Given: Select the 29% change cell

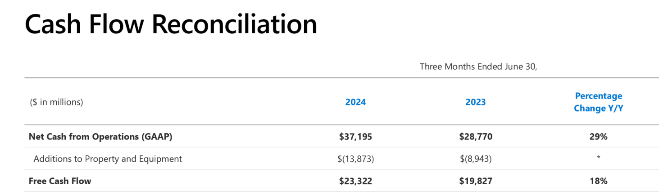Looking at the screenshot, I should pyautogui.click(x=598, y=136).
